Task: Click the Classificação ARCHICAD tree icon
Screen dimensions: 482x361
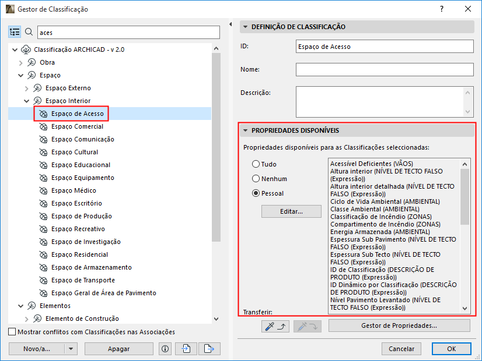Action: [26, 49]
